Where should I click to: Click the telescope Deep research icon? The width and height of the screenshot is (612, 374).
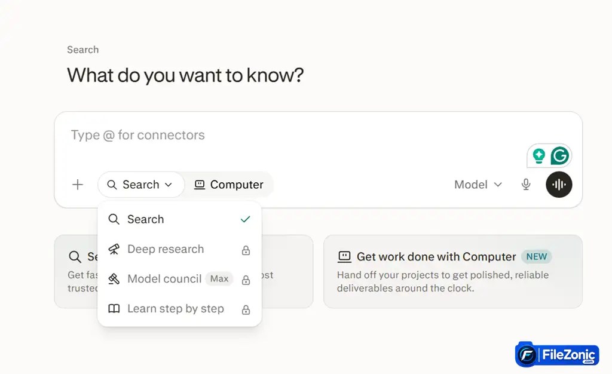[114, 249]
